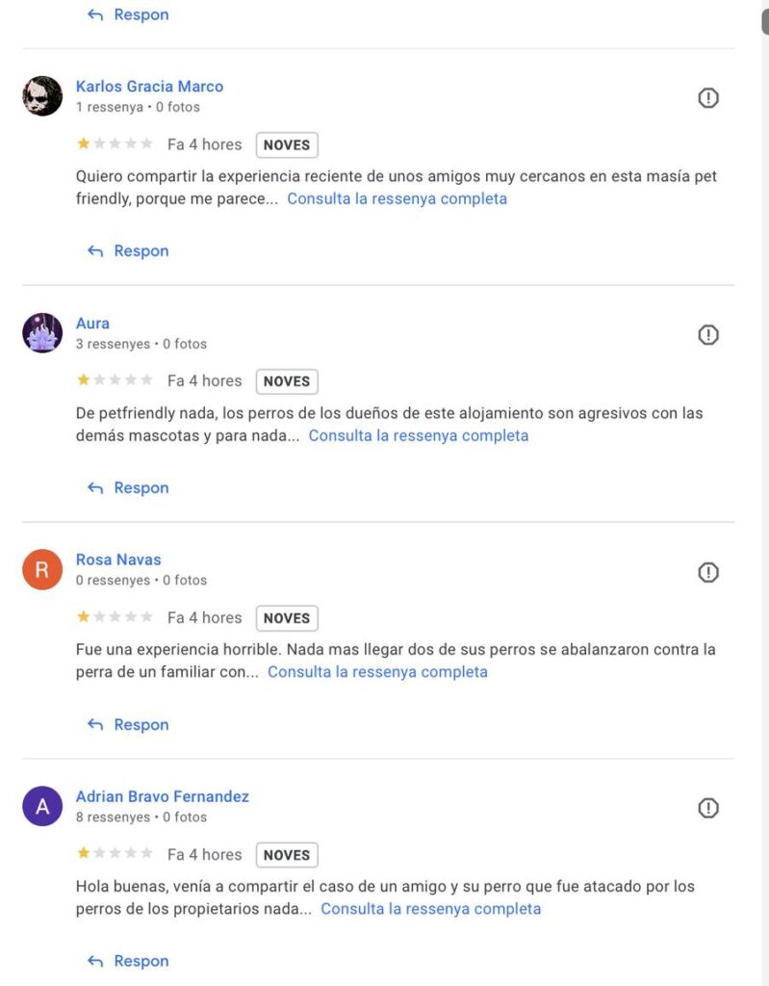
Task: Click the page scrollbar thumb at top right
Action: point(765,17)
